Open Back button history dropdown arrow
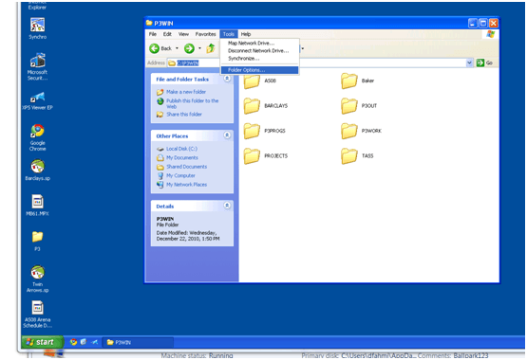Viewport: 527px width, 360px height. [x=178, y=48]
